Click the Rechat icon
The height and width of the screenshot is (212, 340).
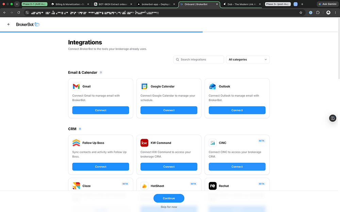[x=213, y=186]
